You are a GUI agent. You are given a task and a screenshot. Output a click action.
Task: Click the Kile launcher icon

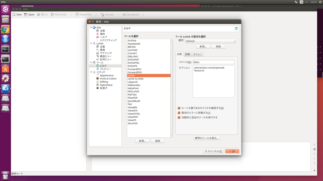5,88
